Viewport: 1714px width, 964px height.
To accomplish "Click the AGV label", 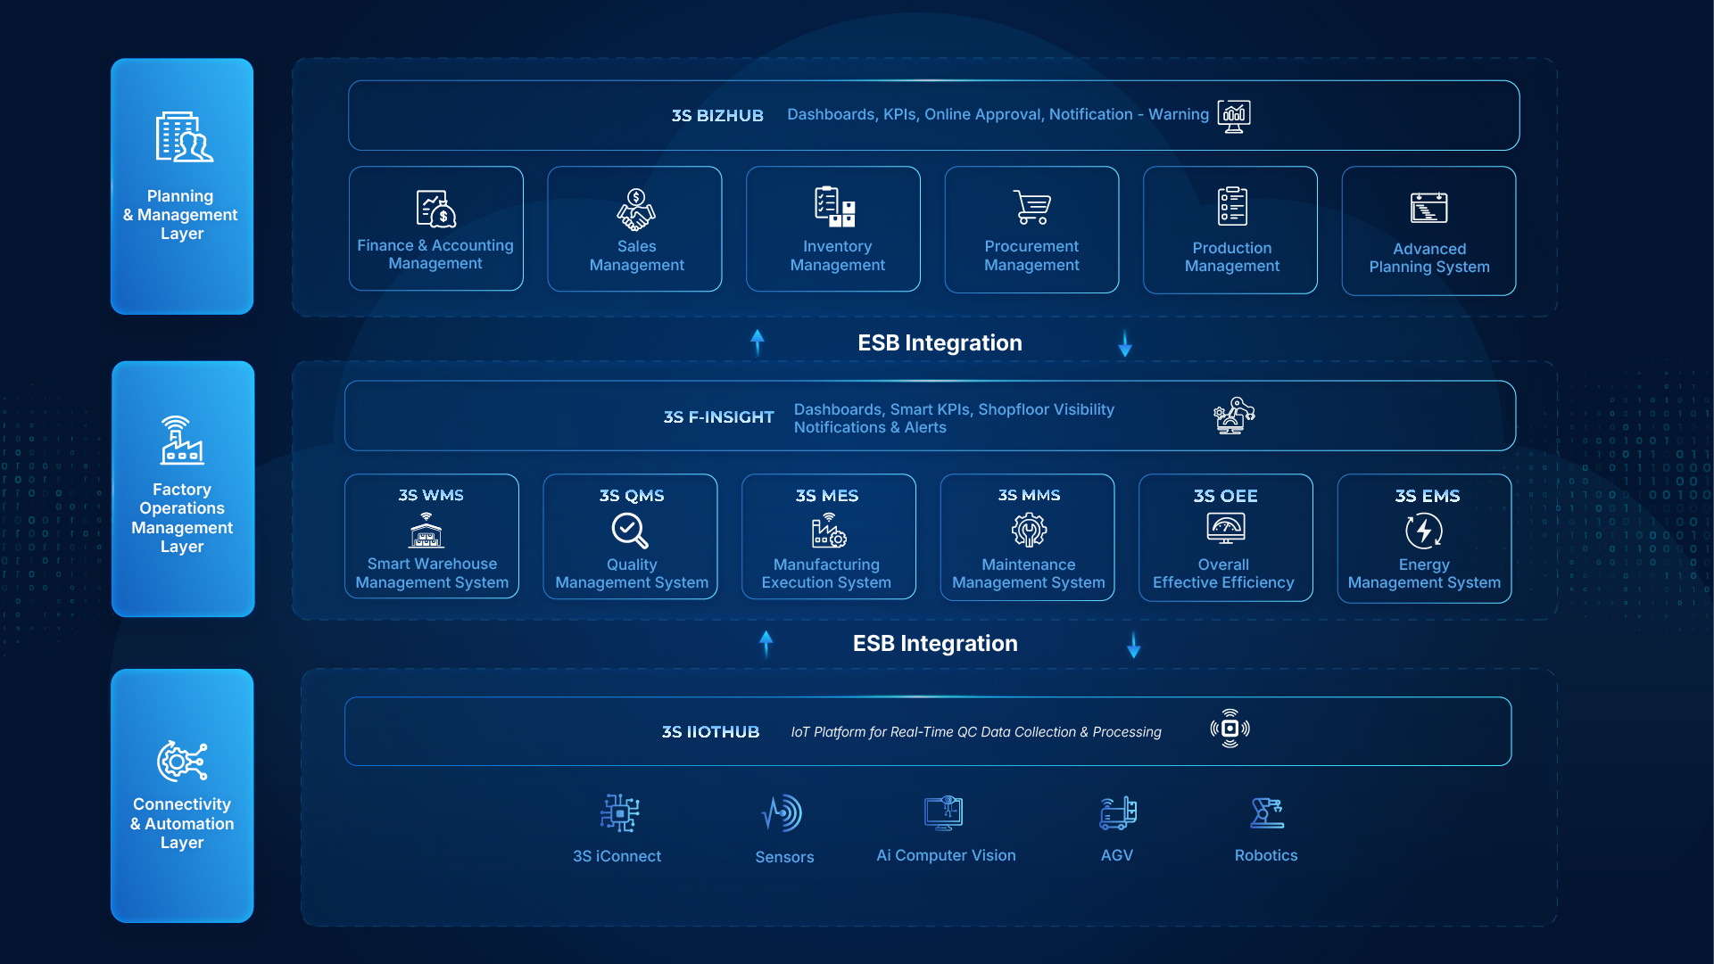I will pyautogui.click(x=1117, y=855).
